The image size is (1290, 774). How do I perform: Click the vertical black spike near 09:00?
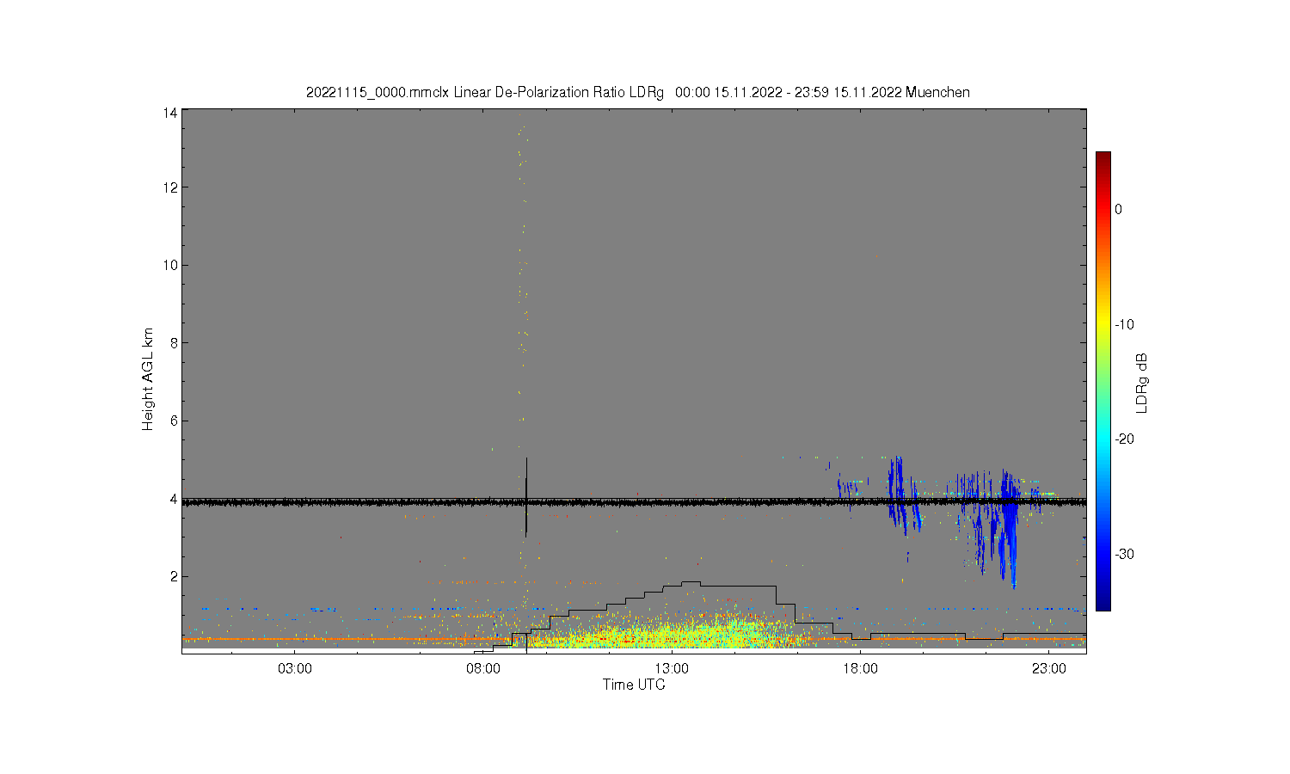click(525, 497)
